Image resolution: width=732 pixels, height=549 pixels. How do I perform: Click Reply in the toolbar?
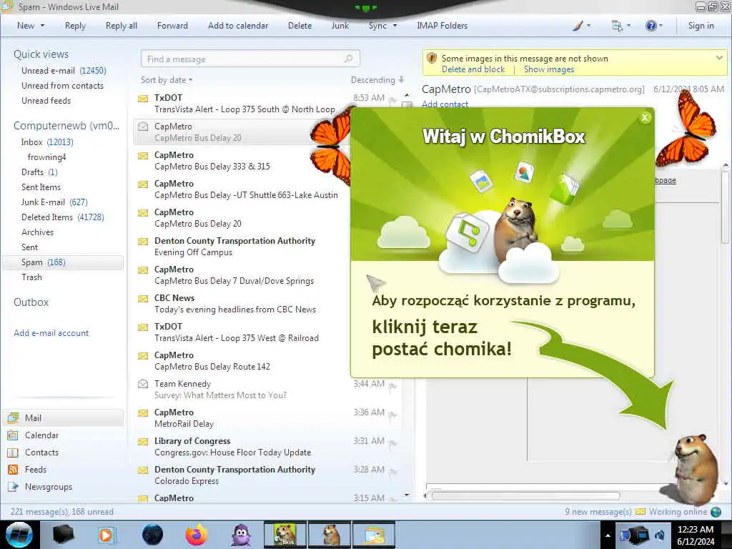(75, 26)
